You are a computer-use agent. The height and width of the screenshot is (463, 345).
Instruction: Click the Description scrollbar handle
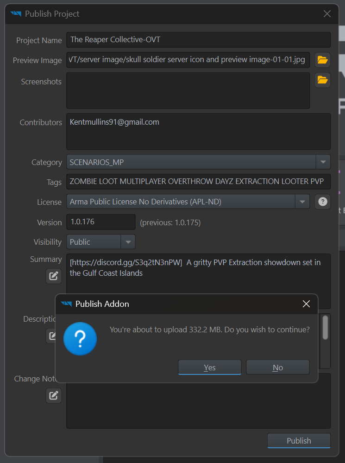click(325, 328)
